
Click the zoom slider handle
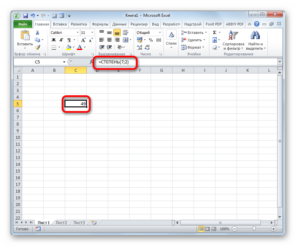click(x=254, y=229)
